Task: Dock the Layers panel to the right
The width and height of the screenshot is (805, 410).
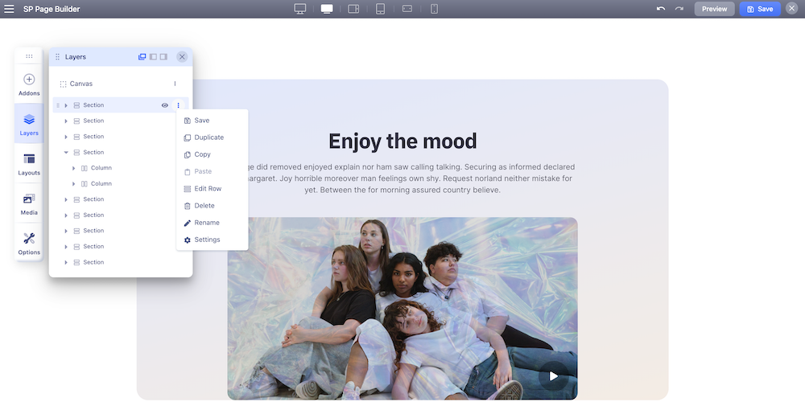Action: coord(163,57)
